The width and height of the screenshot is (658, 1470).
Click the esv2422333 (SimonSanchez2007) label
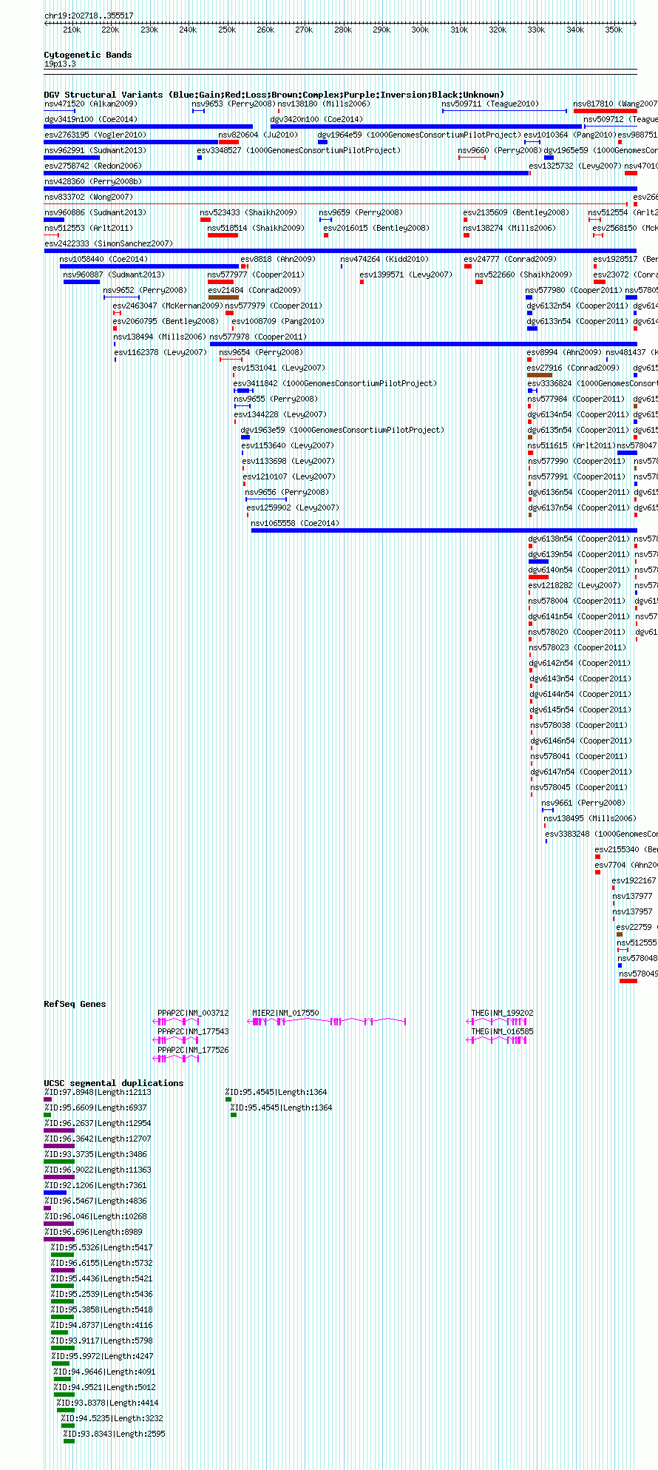109,243
